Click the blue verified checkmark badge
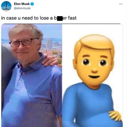The width and height of the screenshot is (127, 127). click(x=32, y=4)
